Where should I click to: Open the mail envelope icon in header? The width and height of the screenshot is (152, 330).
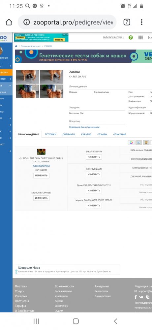pos(150,38)
